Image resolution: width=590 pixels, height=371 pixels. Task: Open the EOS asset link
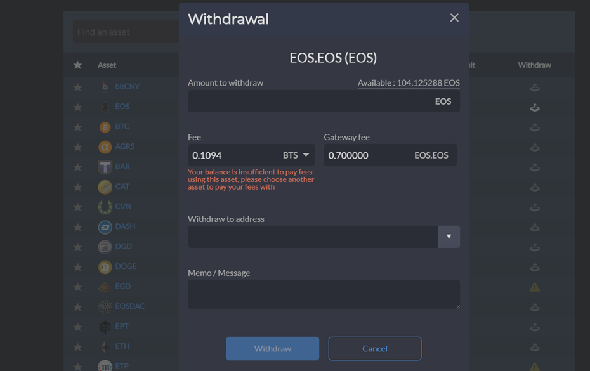click(122, 107)
